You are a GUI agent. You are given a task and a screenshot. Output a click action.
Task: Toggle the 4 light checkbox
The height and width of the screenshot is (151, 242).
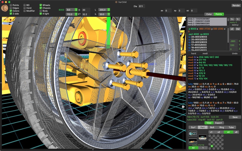[x=41, y=13]
